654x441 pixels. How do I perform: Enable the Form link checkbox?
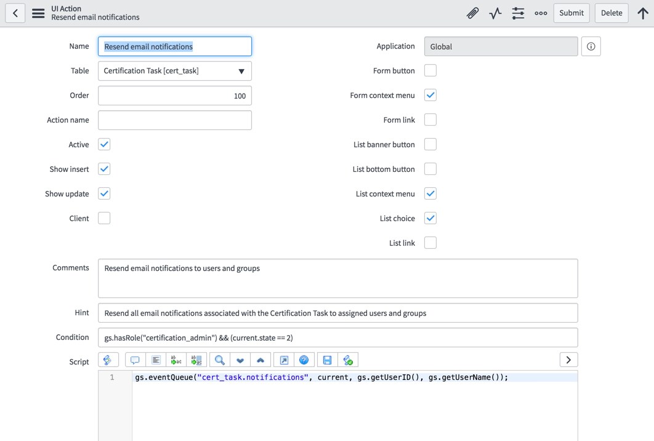[x=430, y=119]
